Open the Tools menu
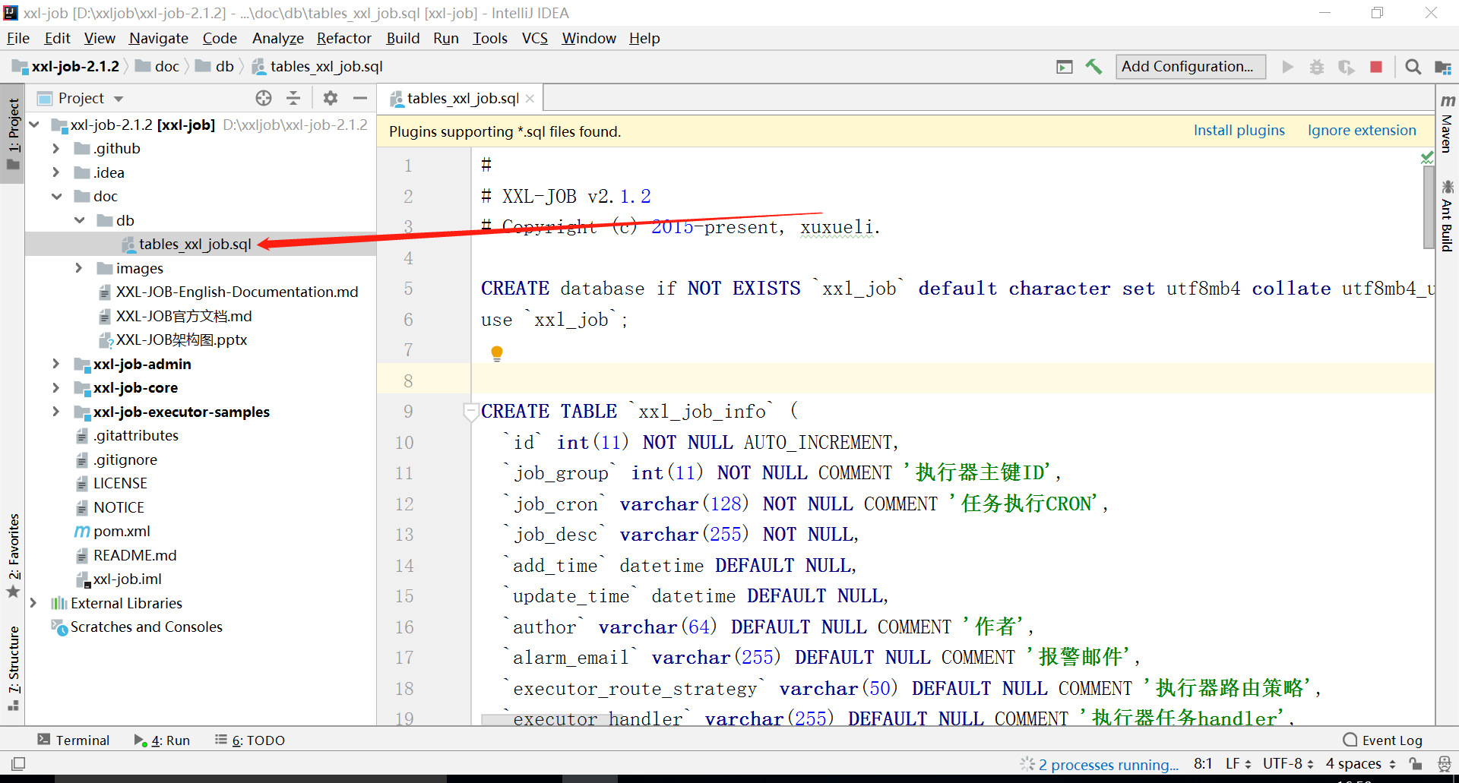Viewport: 1459px width, 783px height. coord(490,38)
